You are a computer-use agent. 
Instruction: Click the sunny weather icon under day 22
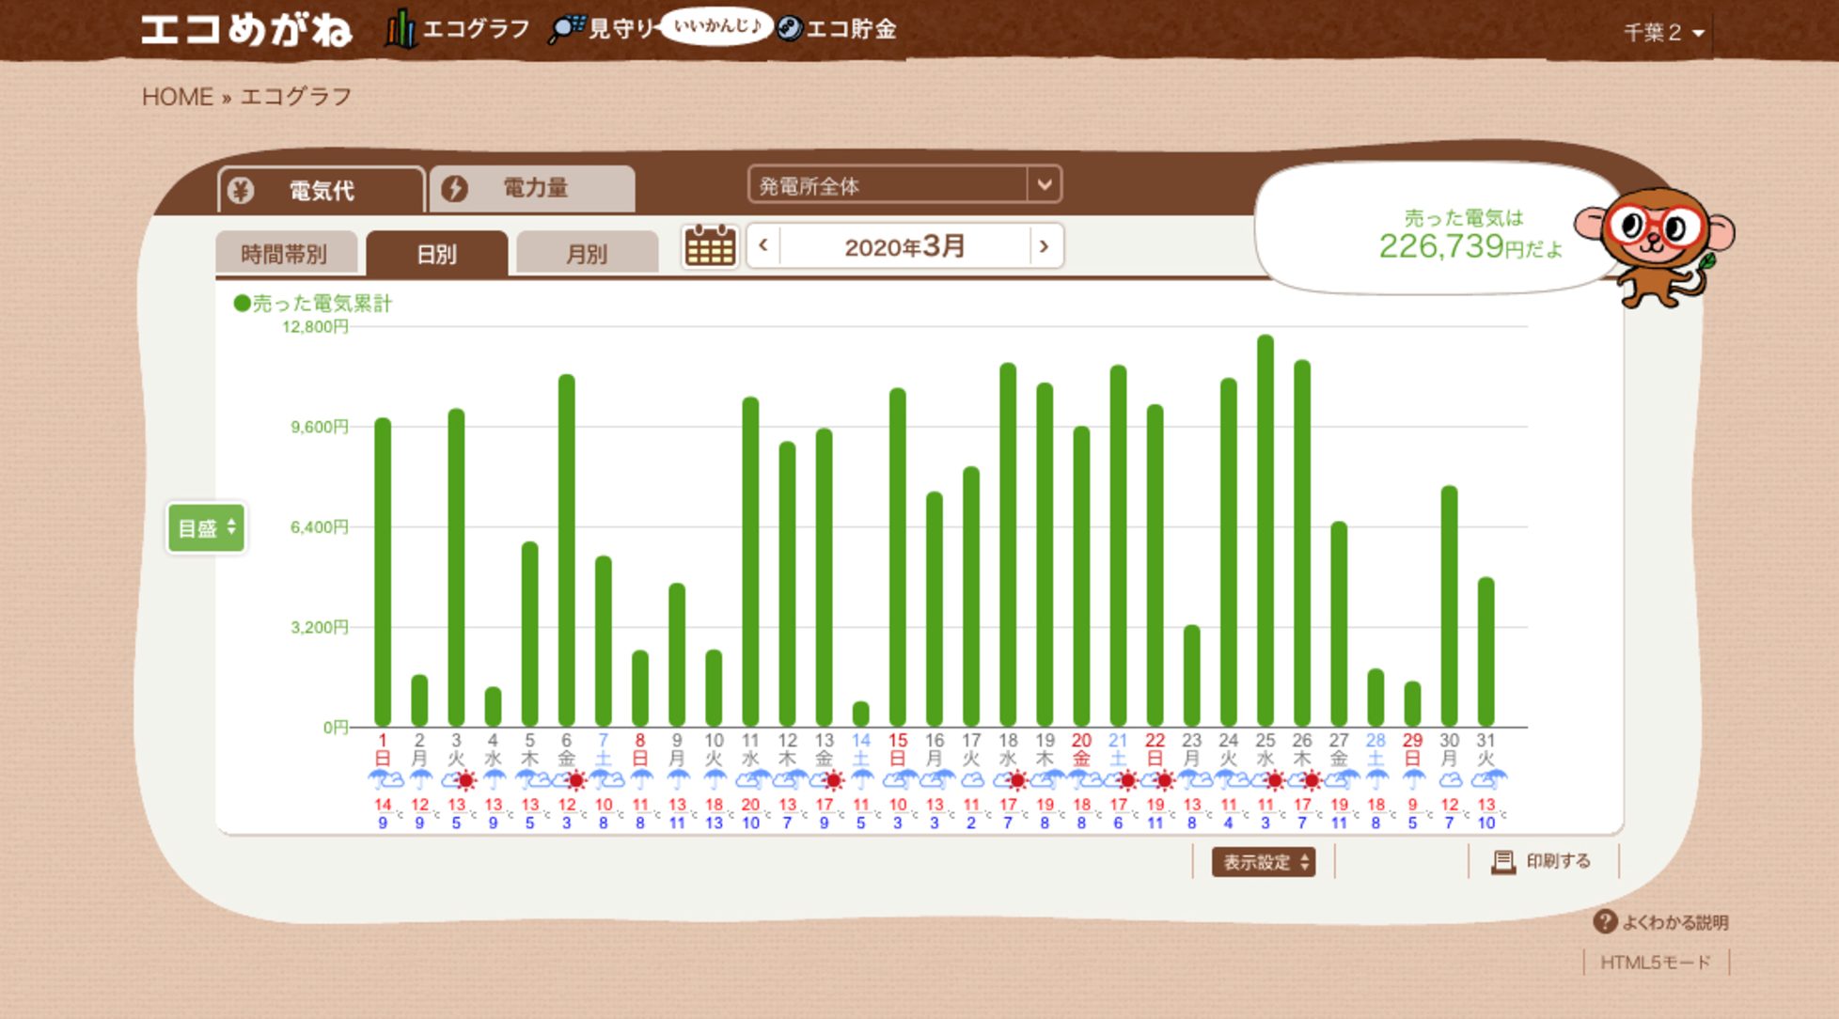tap(1164, 779)
